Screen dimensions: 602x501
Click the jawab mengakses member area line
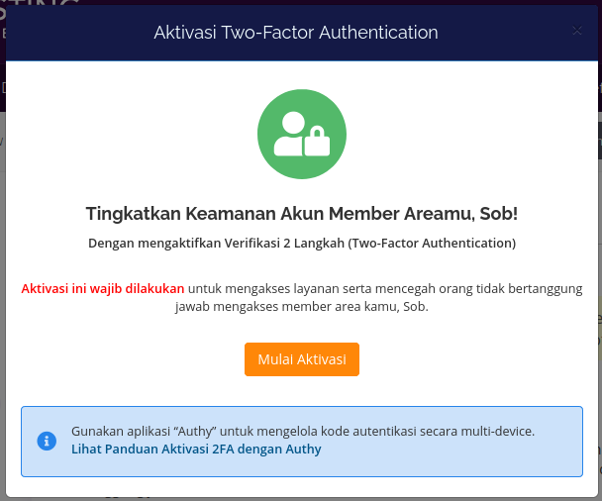tap(302, 307)
